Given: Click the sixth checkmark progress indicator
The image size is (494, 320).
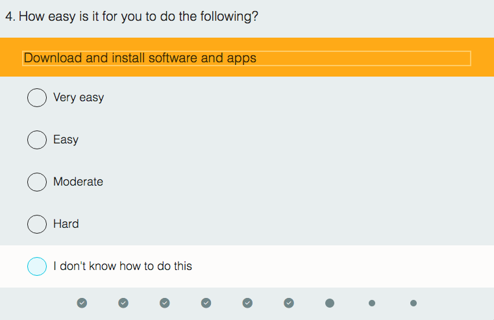Looking at the screenshot, I should click(289, 302).
